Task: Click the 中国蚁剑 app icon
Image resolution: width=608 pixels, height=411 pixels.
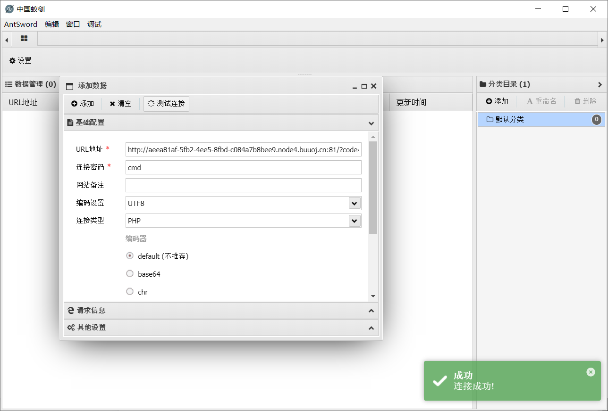Action: coord(9,9)
